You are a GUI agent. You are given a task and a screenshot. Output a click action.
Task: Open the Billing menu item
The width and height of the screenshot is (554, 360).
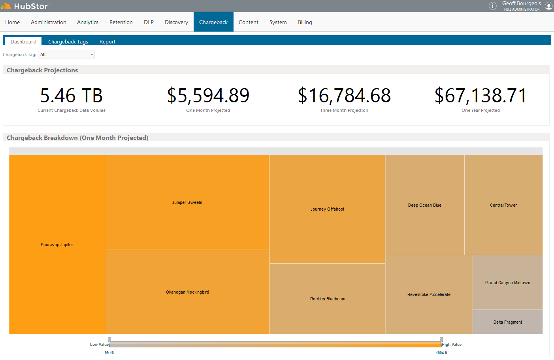(x=305, y=22)
